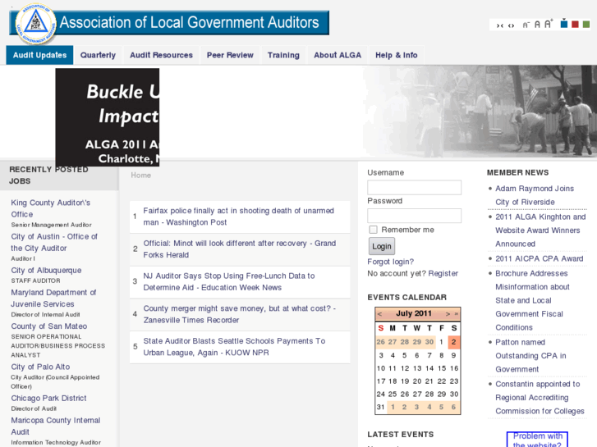
Task: Open Chicago Park District job posting
Action: tap(48, 398)
